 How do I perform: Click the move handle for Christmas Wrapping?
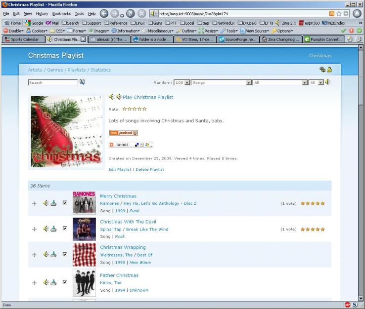point(34,255)
